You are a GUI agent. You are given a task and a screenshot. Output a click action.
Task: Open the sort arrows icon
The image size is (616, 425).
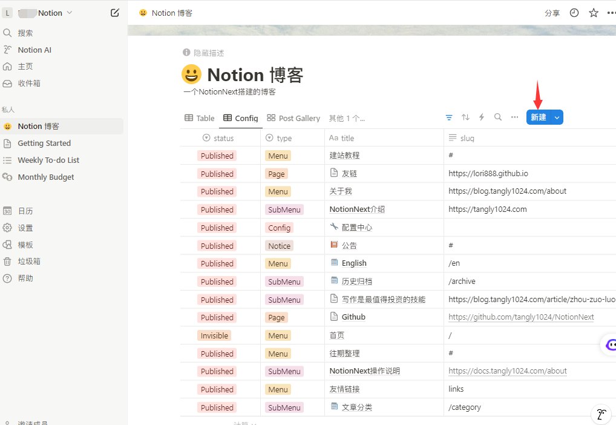[465, 117]
